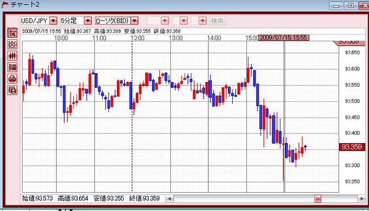
Task: Click the 2009/07/15 15:55 crosshair date label
Action: coord(284,37)
